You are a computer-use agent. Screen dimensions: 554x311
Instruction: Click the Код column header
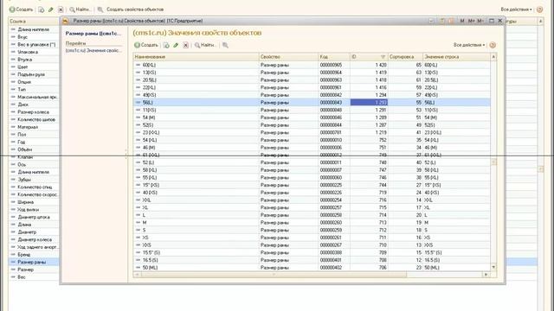coord(334,57)
